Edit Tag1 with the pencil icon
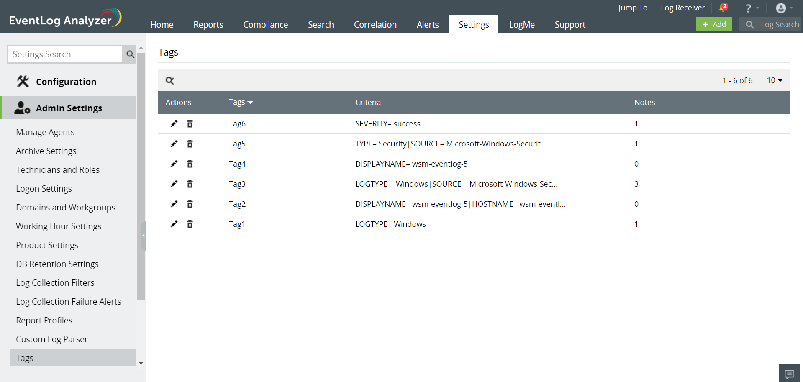803x382 pixels. point(174,224)
